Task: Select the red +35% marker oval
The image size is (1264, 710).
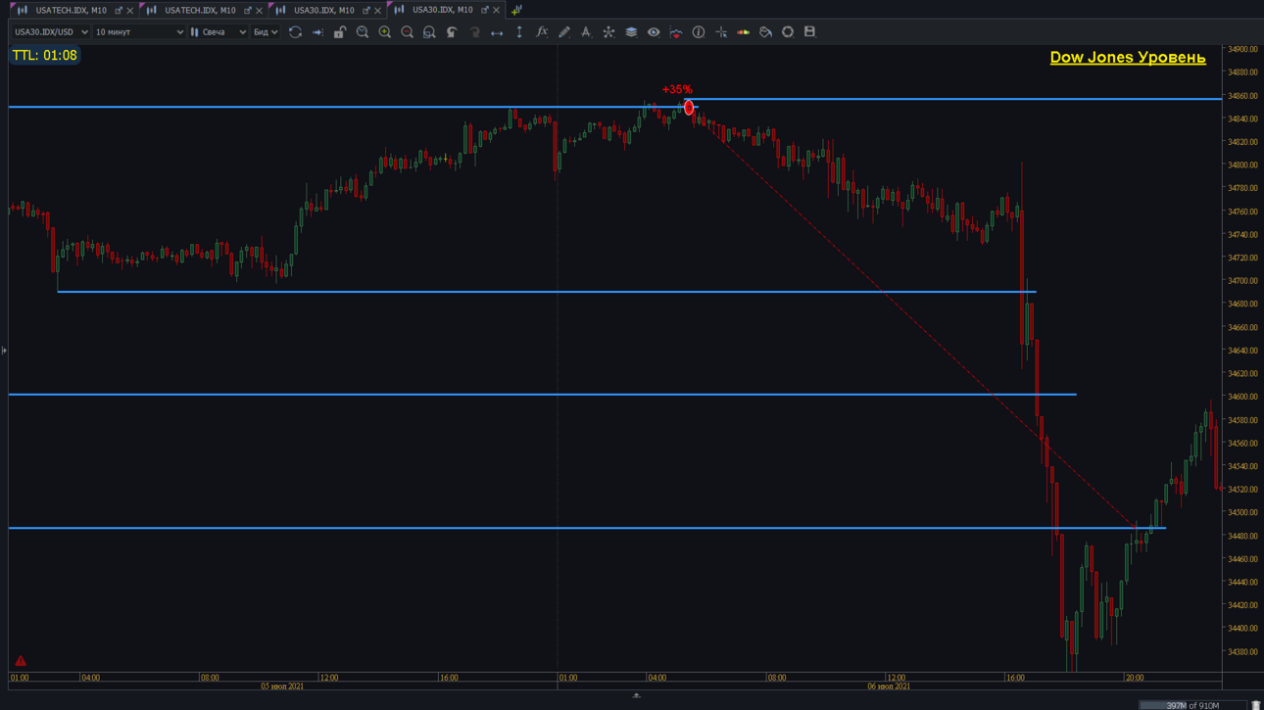Action: pyautogui.click(x=689, y=108)
